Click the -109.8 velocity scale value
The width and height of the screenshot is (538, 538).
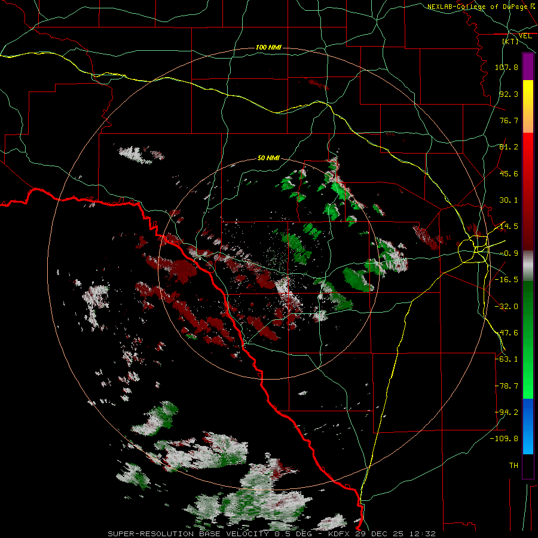[x=504, y=439]
